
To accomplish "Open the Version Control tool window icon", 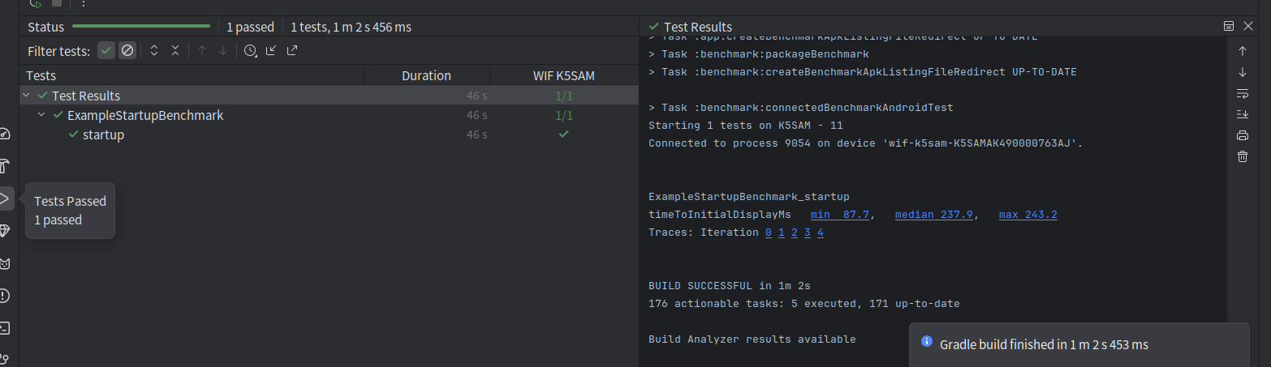I will 4,359.
